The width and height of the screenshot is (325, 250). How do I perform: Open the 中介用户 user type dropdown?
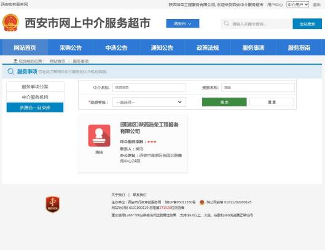[297, 4]
